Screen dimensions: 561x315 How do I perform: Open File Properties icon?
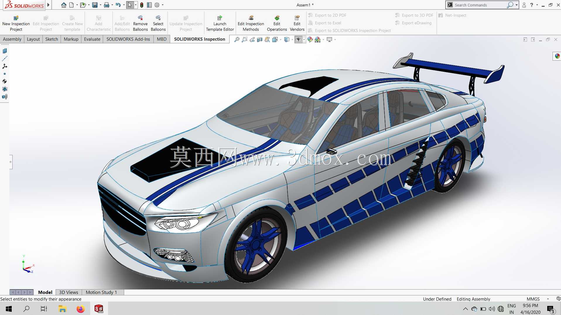(149, 5)
